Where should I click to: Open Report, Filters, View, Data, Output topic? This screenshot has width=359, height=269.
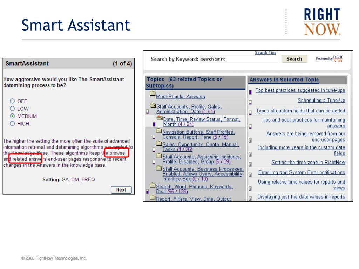tap(194, 199)
